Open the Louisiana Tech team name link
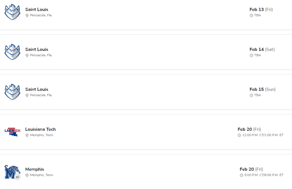Image resolution: width=292 pixels, height=189 pixels. 40,129
